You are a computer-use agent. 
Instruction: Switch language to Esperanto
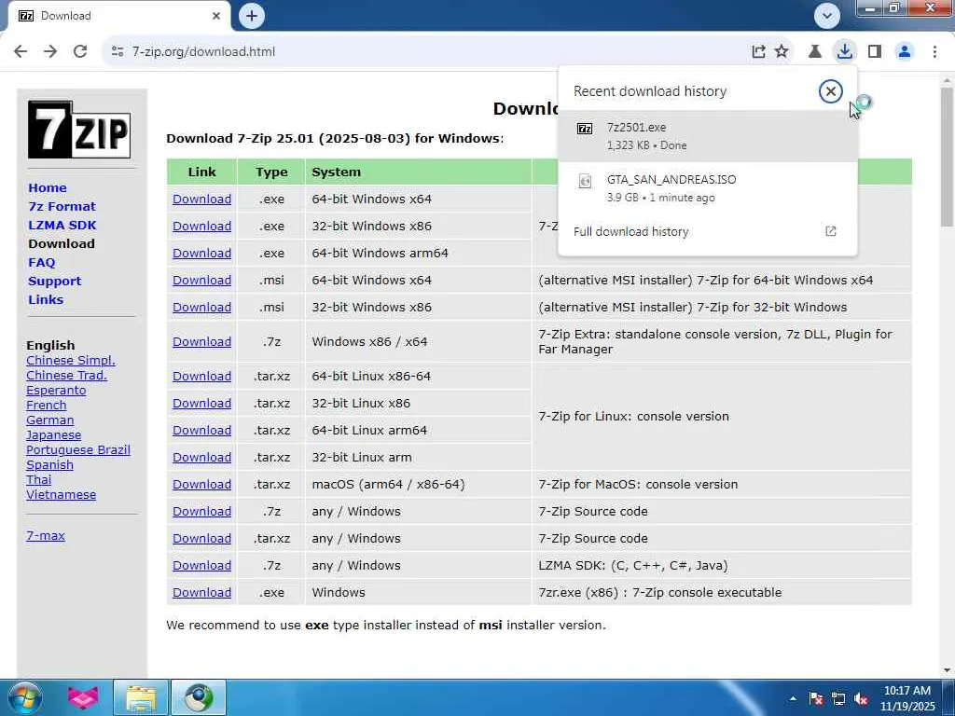(56, 391)
